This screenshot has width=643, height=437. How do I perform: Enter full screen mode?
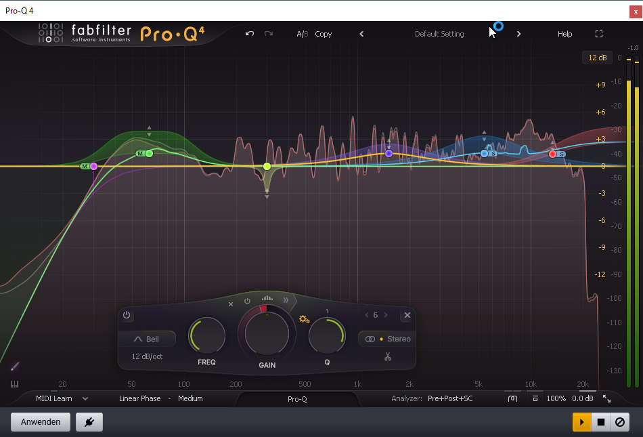[x=599, y=34]
